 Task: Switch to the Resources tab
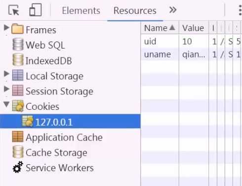tap(135, 11)
